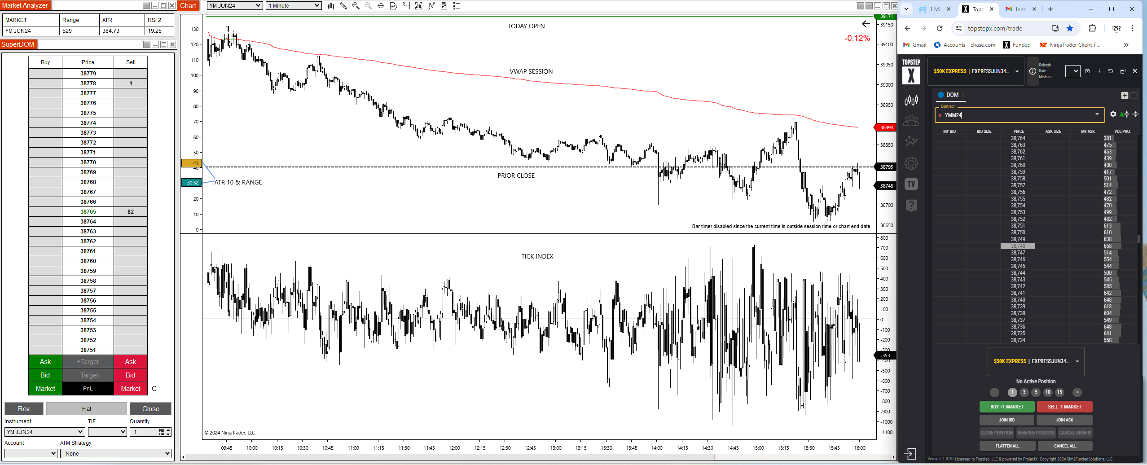Open the 1 Minute interval dropdown
Image resolution: width=1147 pixels, height=465 pixels.
point(294,6)
